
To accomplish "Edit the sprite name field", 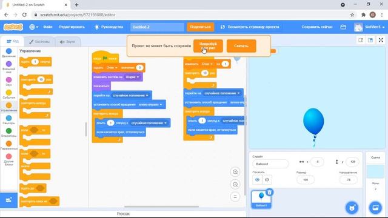I will [270, 164].
